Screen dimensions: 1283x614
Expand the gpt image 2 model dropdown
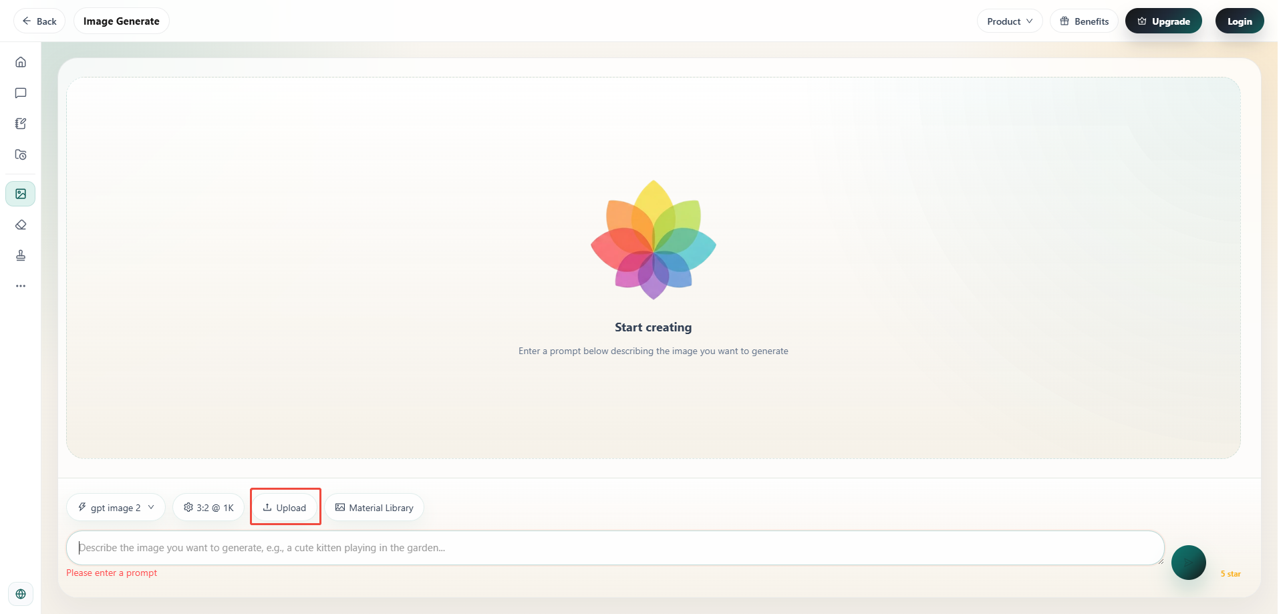[116, 508]
